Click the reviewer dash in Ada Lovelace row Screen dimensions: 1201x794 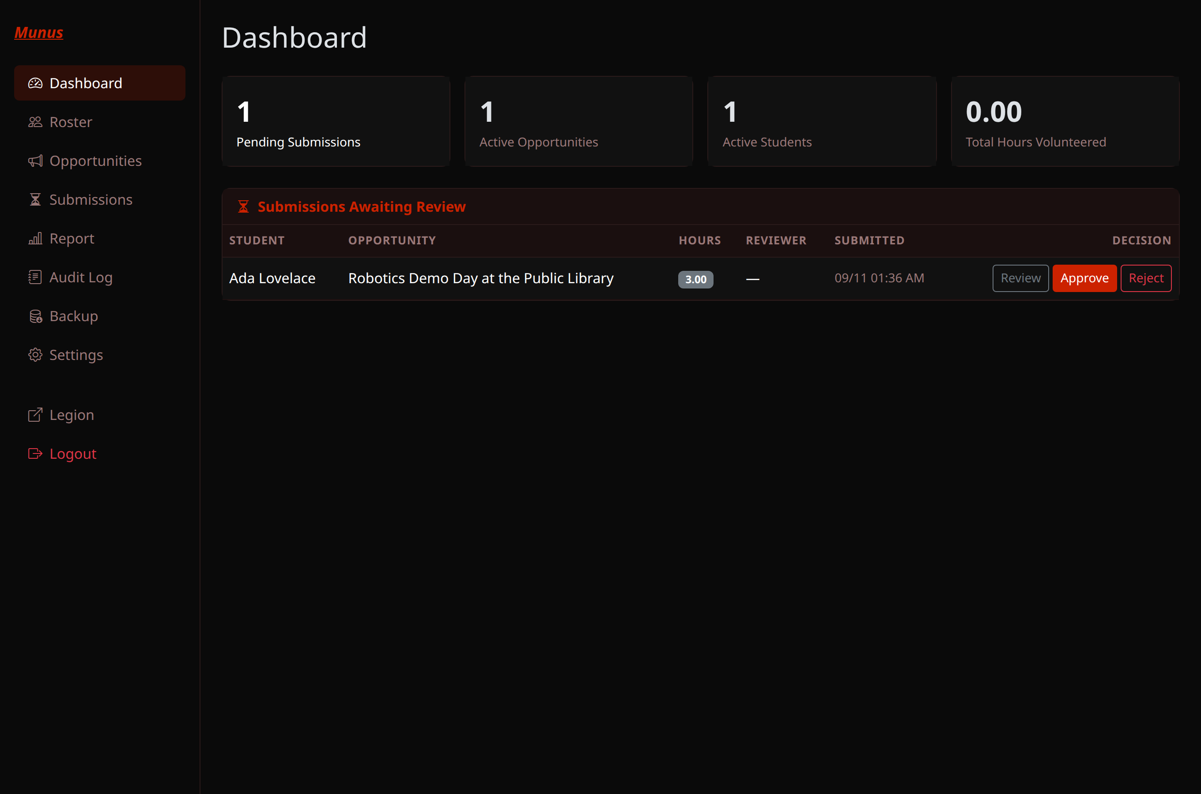pos(752,279)
